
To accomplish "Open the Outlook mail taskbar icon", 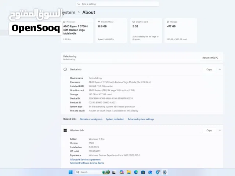I will pos(150,172).
